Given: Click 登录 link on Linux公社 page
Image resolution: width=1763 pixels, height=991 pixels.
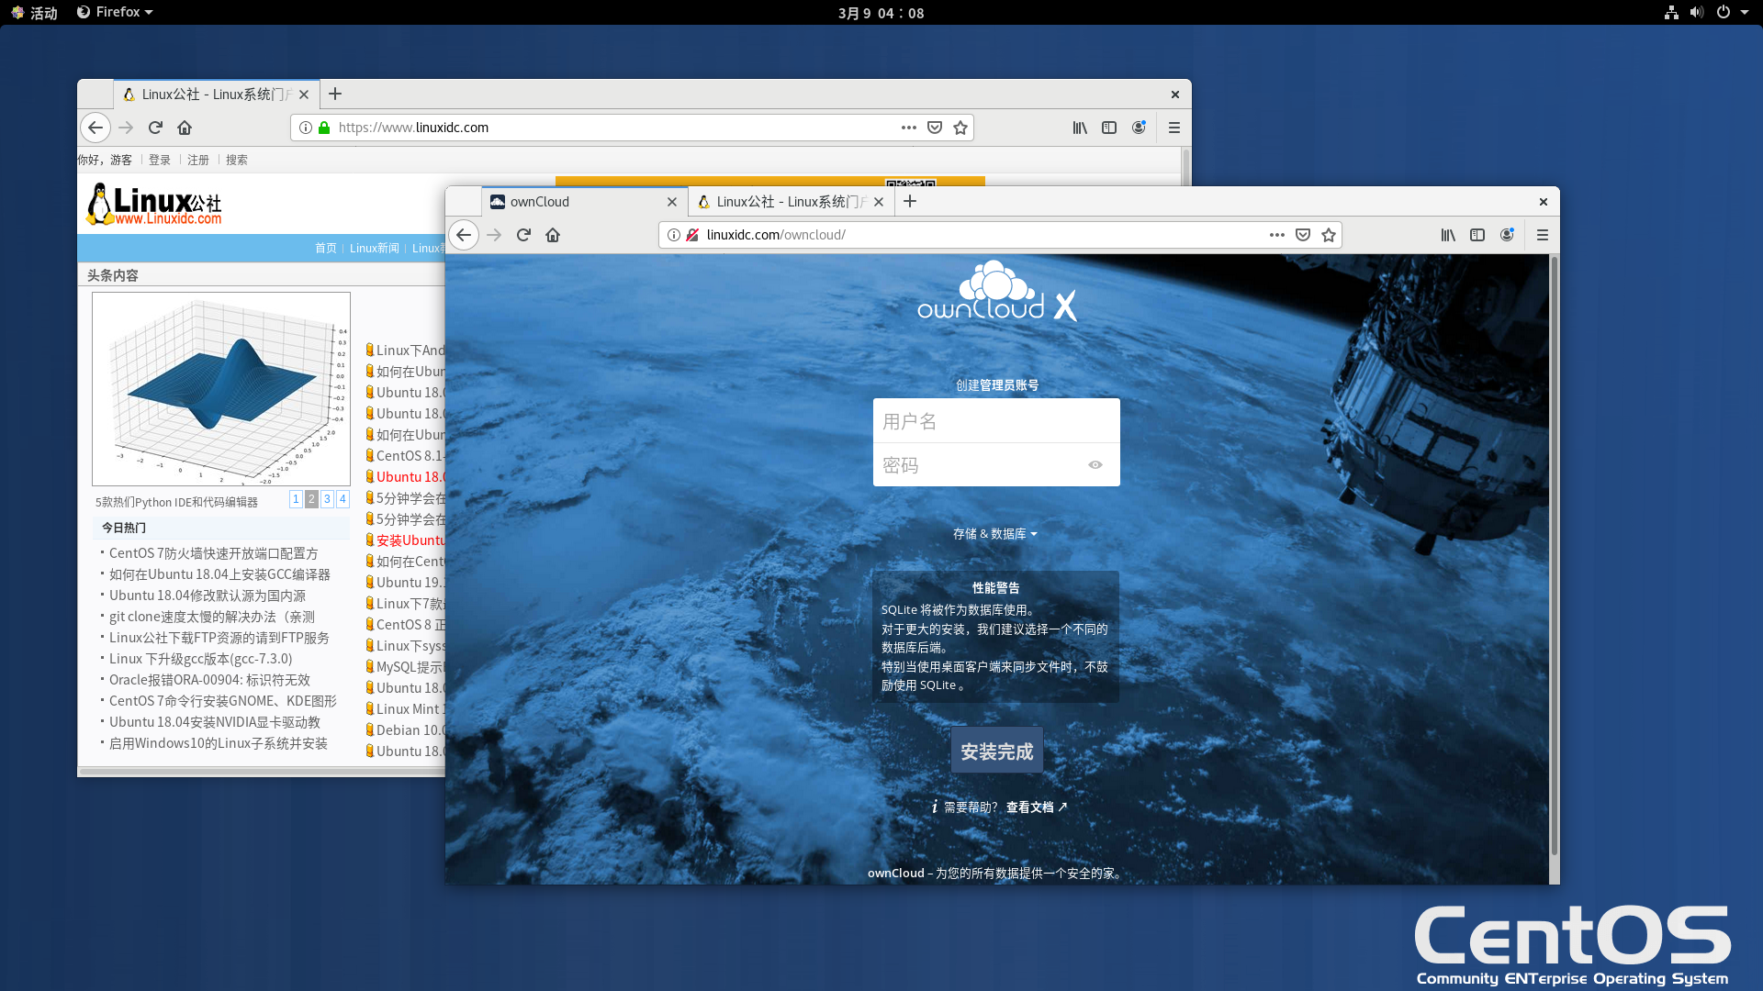Looking at the screenshot, I should pyautogui.click(x=160, y=160).
